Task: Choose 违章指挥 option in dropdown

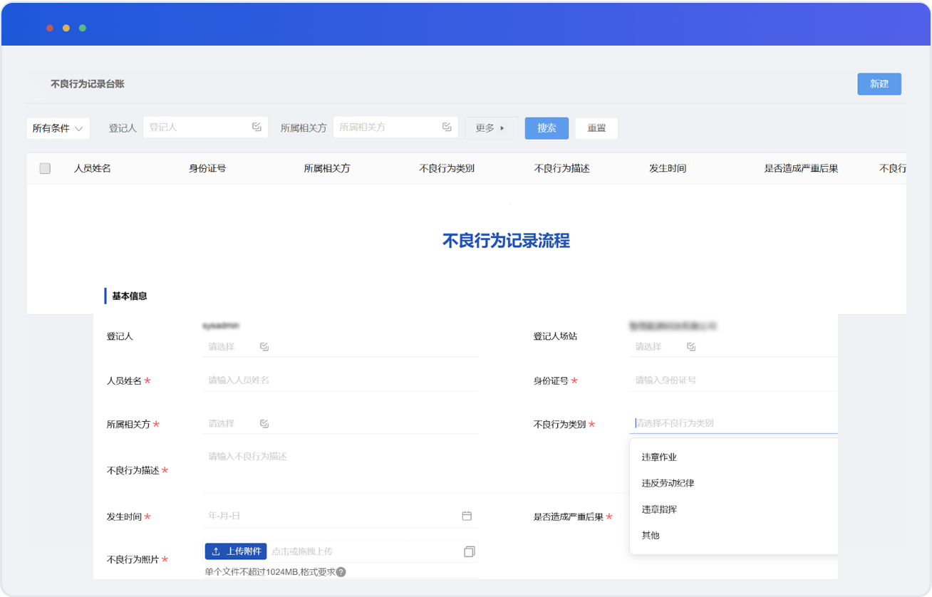Action: pos(659,509)
